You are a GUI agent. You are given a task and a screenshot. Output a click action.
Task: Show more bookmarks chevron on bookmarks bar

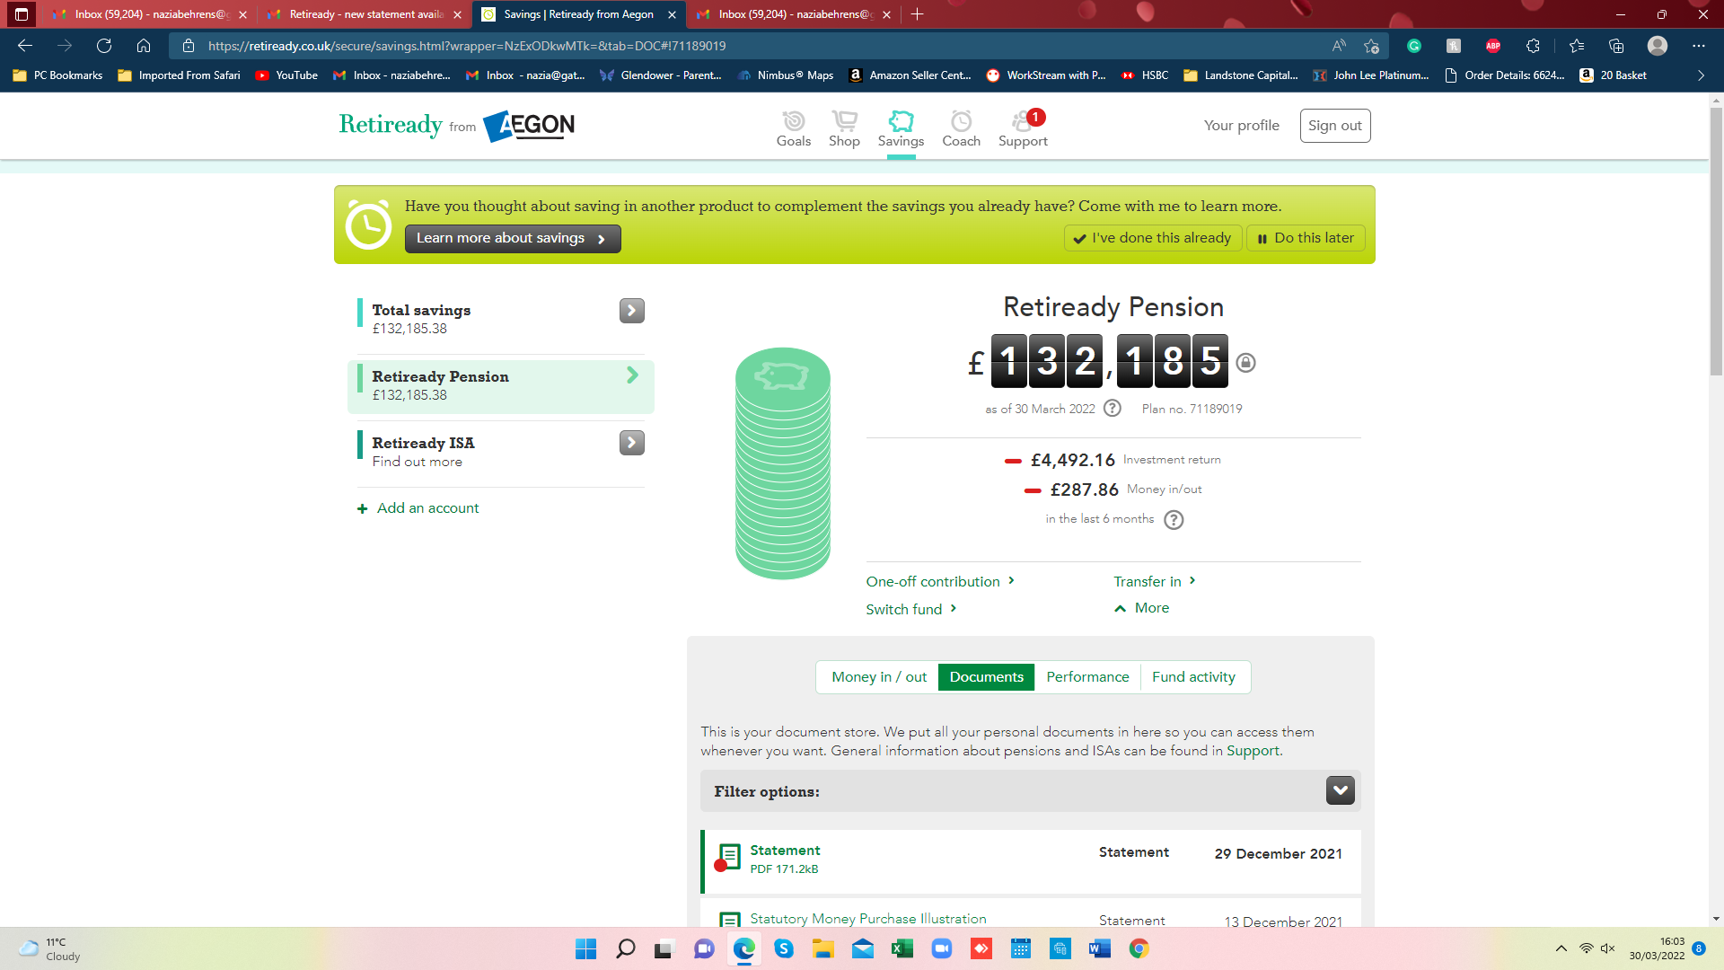[x=1701, y=75]
